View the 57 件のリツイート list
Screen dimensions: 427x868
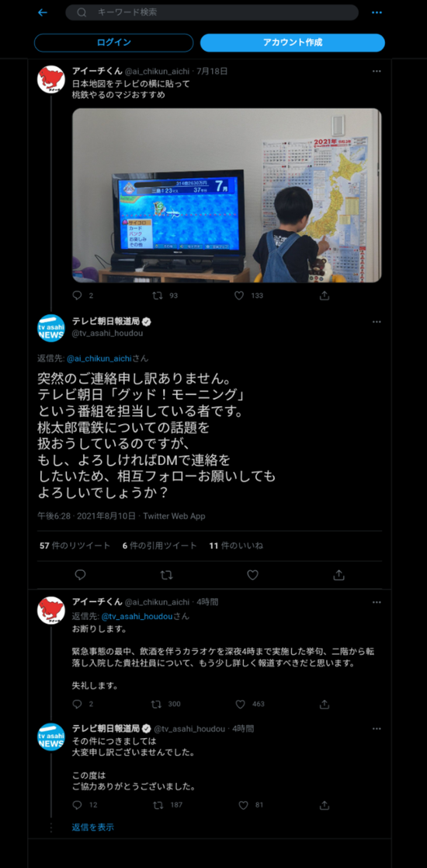coord(75,546)
